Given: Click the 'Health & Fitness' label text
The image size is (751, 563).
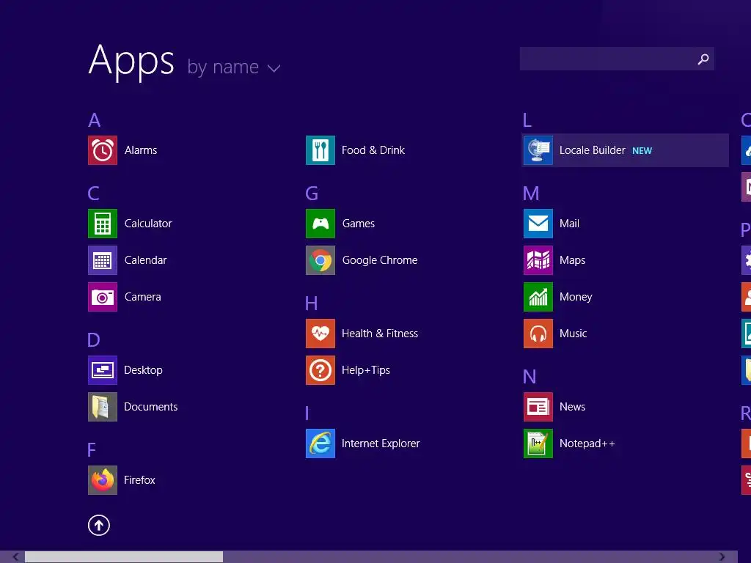Looking at the screenshot, I should click(x=380, y=334).
